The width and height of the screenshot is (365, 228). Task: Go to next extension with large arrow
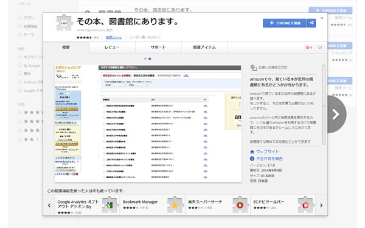336,114
